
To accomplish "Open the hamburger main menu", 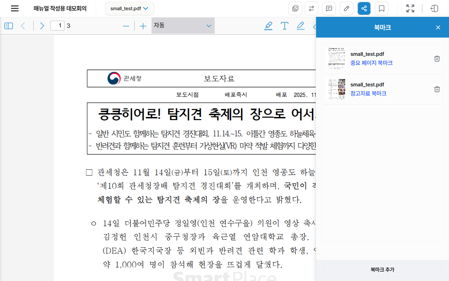I will tap(15, 8).
